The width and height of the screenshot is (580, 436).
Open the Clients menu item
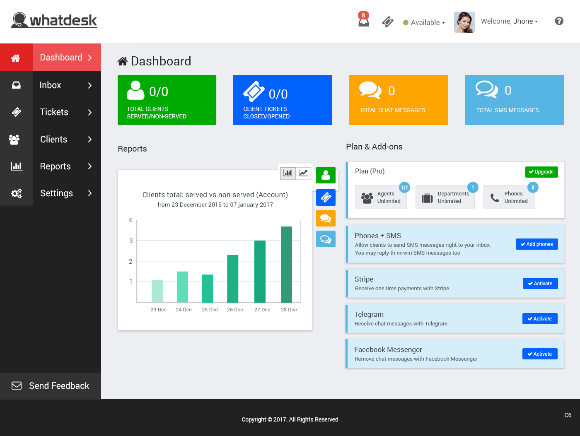[x=51, y=139]
